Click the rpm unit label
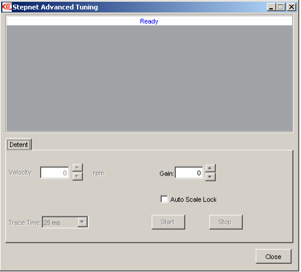Viewport: 301px width, 272px height. (98, 173)
